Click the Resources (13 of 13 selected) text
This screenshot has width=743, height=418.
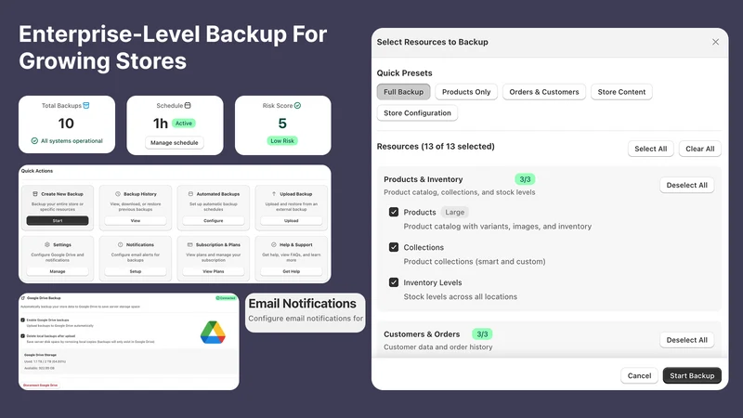[436, 147]
